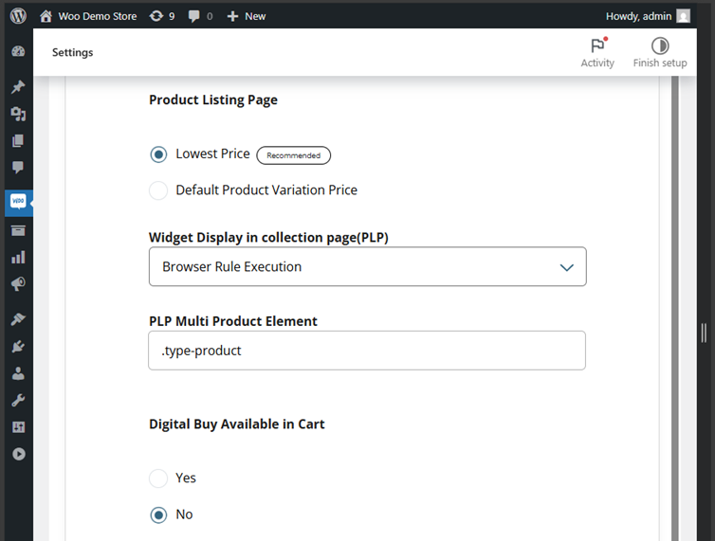Open Howdy, admin account menu
Viewport: 715px width, 541px height.
click(x=650, y=16)
